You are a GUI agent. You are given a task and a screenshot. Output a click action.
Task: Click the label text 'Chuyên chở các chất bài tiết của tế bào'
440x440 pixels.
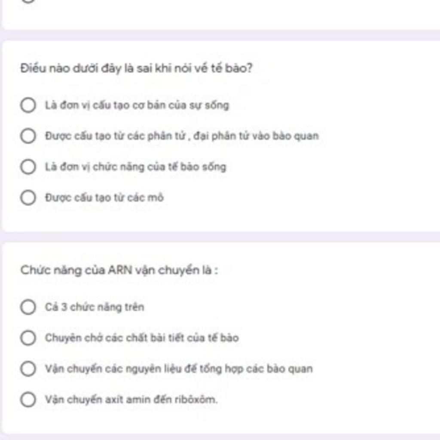[x=142, y=338]
